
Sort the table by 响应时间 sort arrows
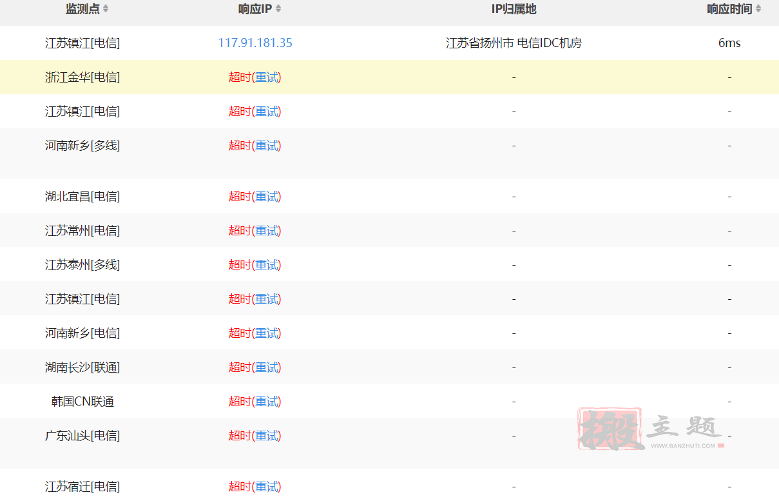(758, 9)
